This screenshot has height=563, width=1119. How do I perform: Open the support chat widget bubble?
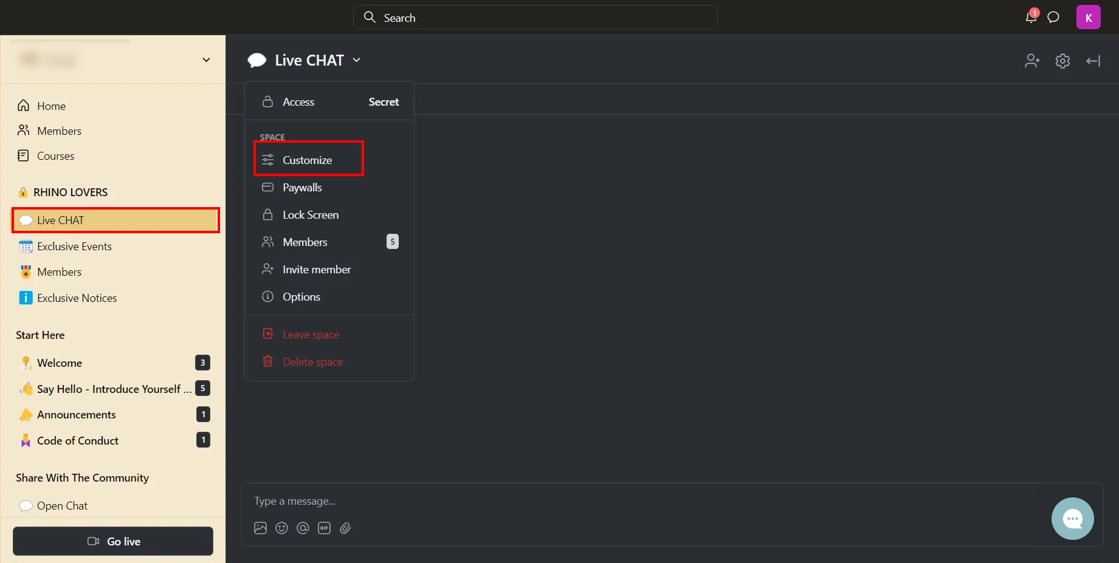pyautogui.click(x=1072, y=518)
